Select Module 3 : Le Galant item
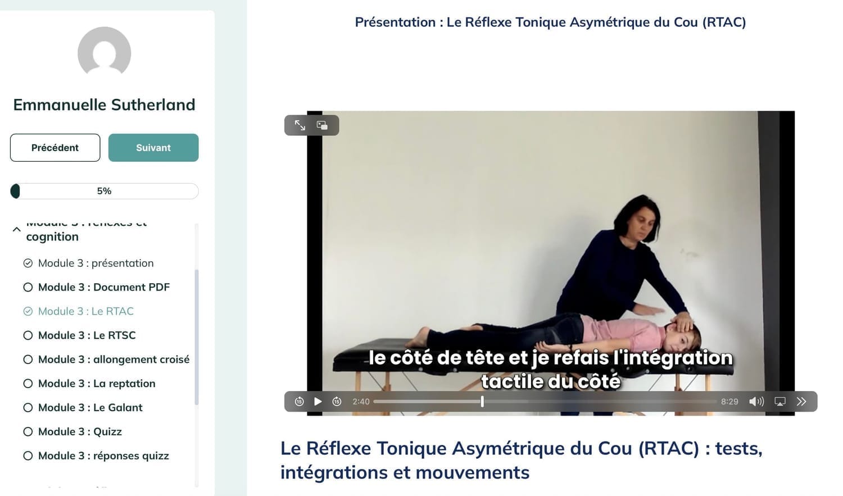The height and width of the screenshot is (496, 843). pos(83,408)
